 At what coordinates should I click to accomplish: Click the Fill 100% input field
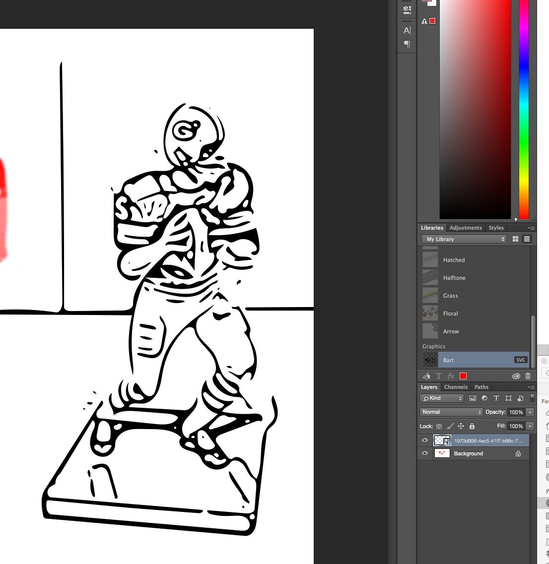tap(516, 426)
